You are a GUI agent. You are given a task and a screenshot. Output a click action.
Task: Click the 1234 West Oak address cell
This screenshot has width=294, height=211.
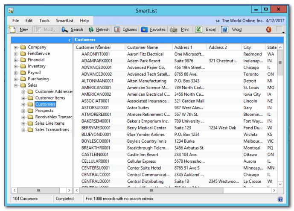[222, 128]
